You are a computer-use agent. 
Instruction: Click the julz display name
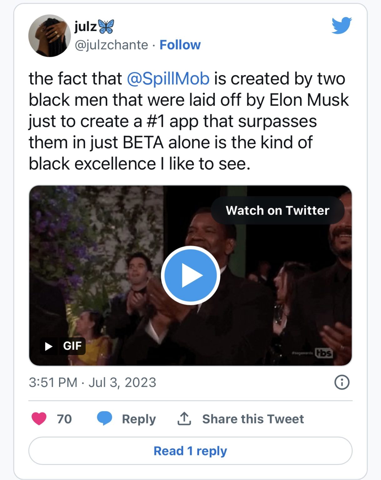[x=85, y=27]
